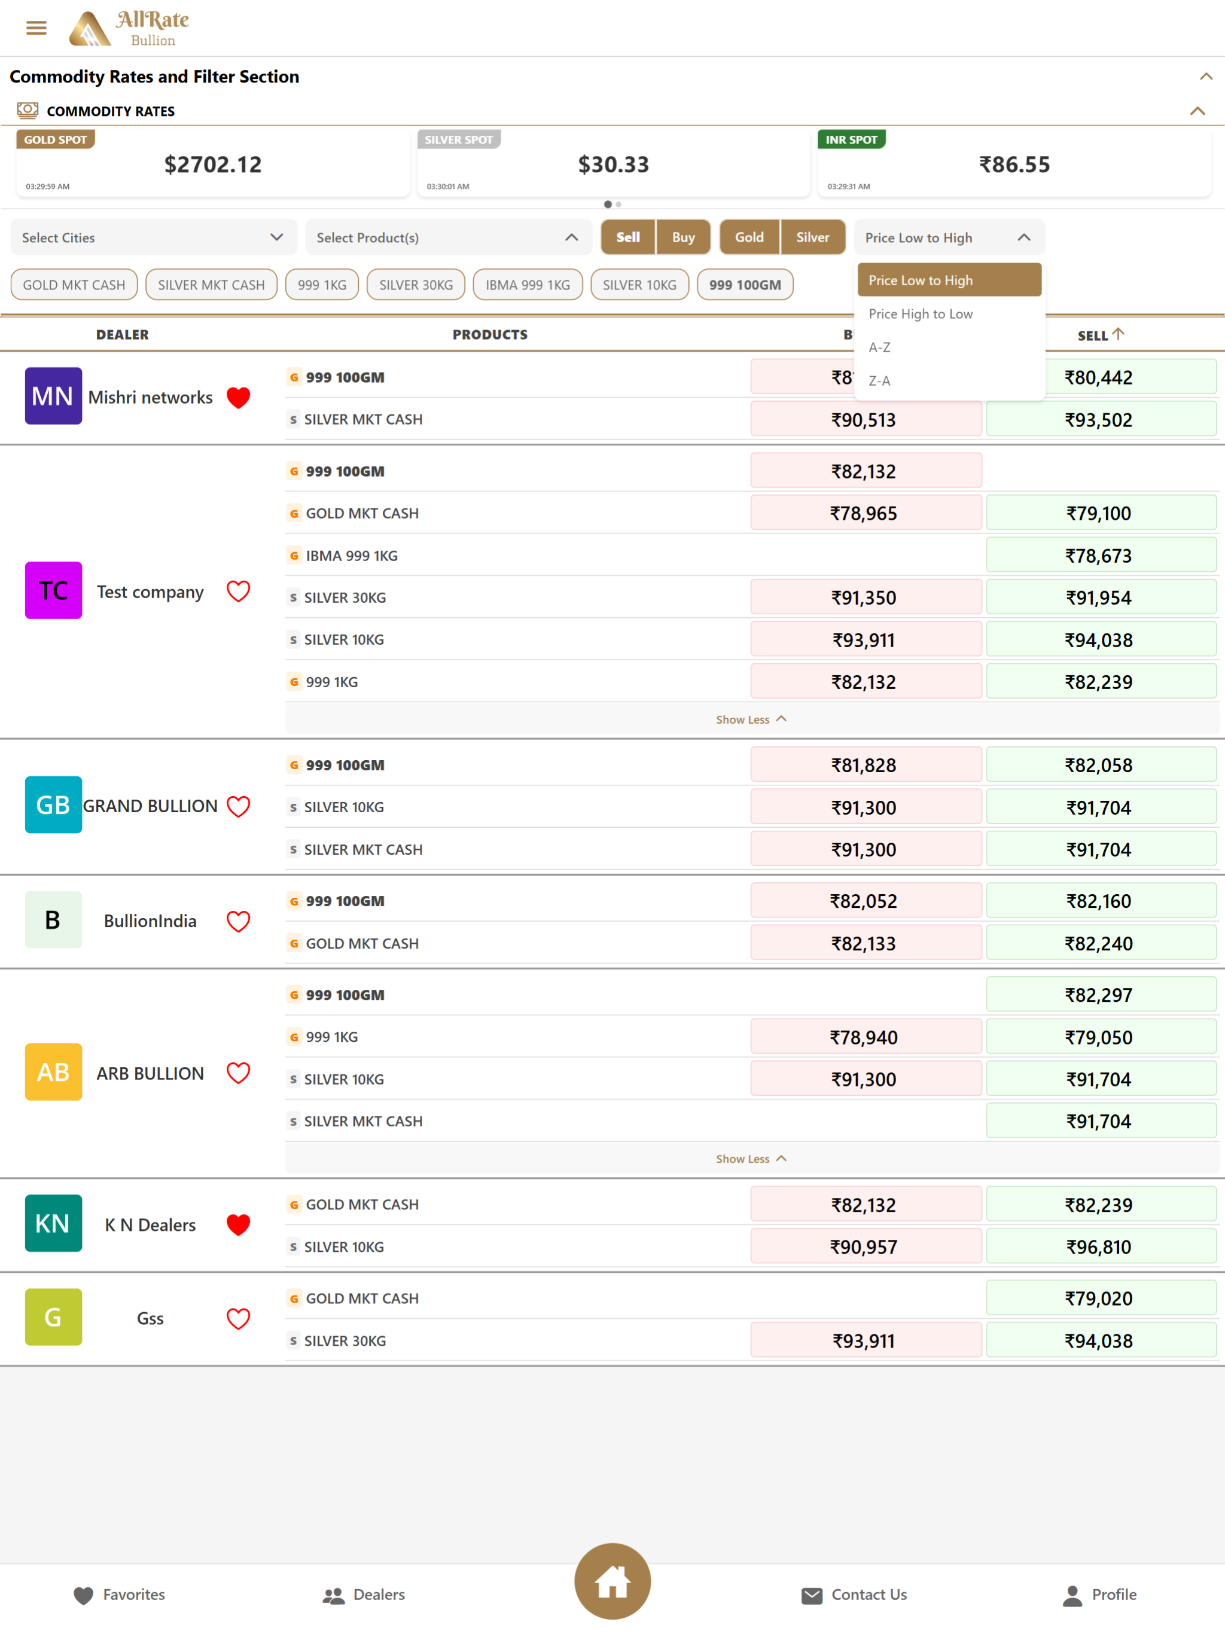The height and width of the screenshot is (1634, 1225).
Task: Select SILVER MKT CASH product chip
Action: click(211, 285)
